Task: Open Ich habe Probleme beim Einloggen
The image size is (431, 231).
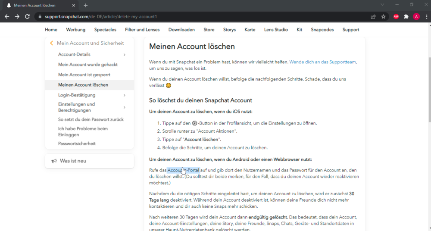Action: [x=83, y=132]
